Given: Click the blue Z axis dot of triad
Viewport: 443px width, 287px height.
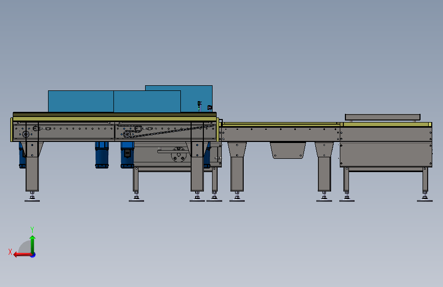Looking at the screenshot, I should click(x=33, y=255).
